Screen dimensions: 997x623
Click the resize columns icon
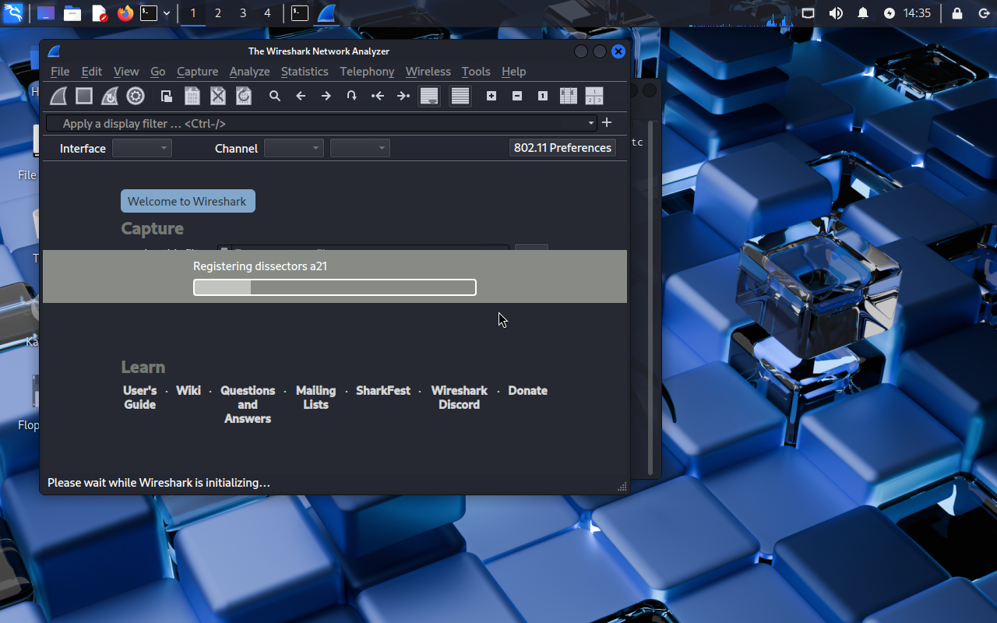tap(569, 96)
